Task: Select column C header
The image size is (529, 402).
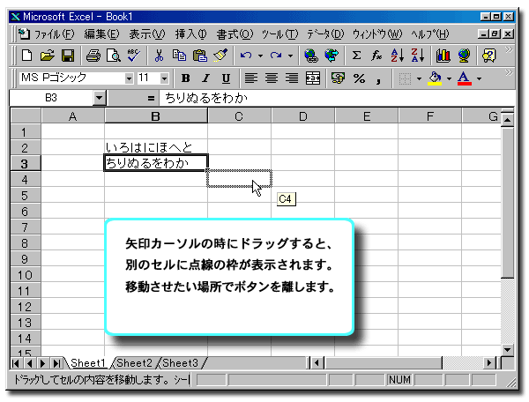Action: click(x=239, y=116)
